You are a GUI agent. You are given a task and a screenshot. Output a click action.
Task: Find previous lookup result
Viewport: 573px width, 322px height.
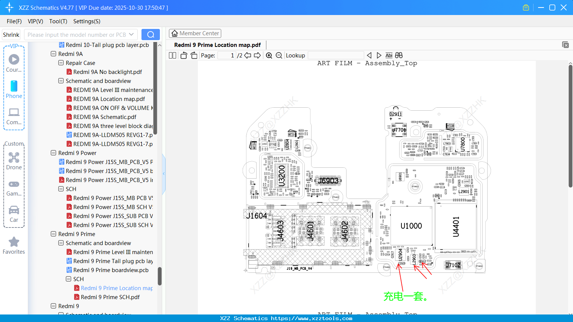[x=369, y=55]
